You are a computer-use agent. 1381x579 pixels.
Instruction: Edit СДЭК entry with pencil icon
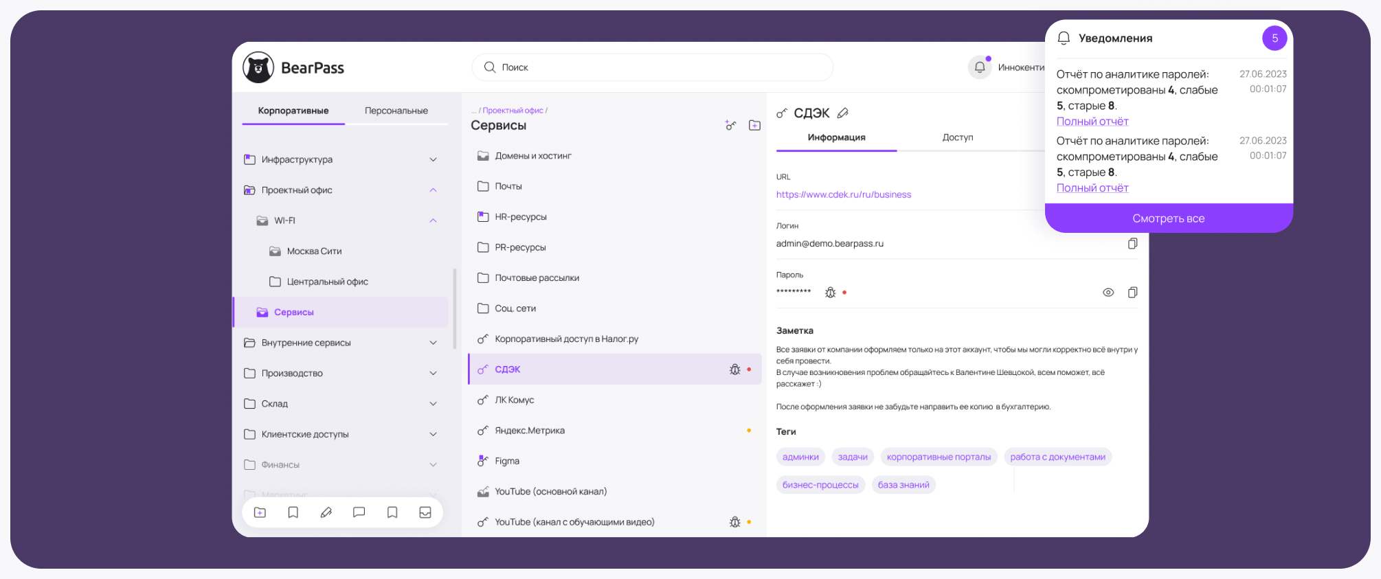(843, 113)
